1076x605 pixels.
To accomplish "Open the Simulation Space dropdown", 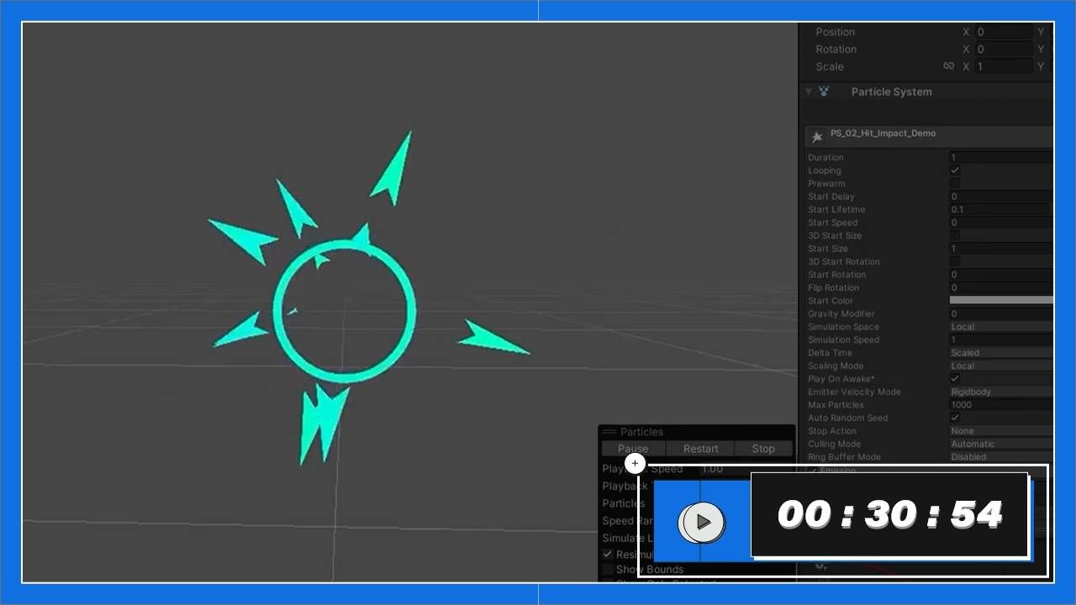I will click(1000, 327).
